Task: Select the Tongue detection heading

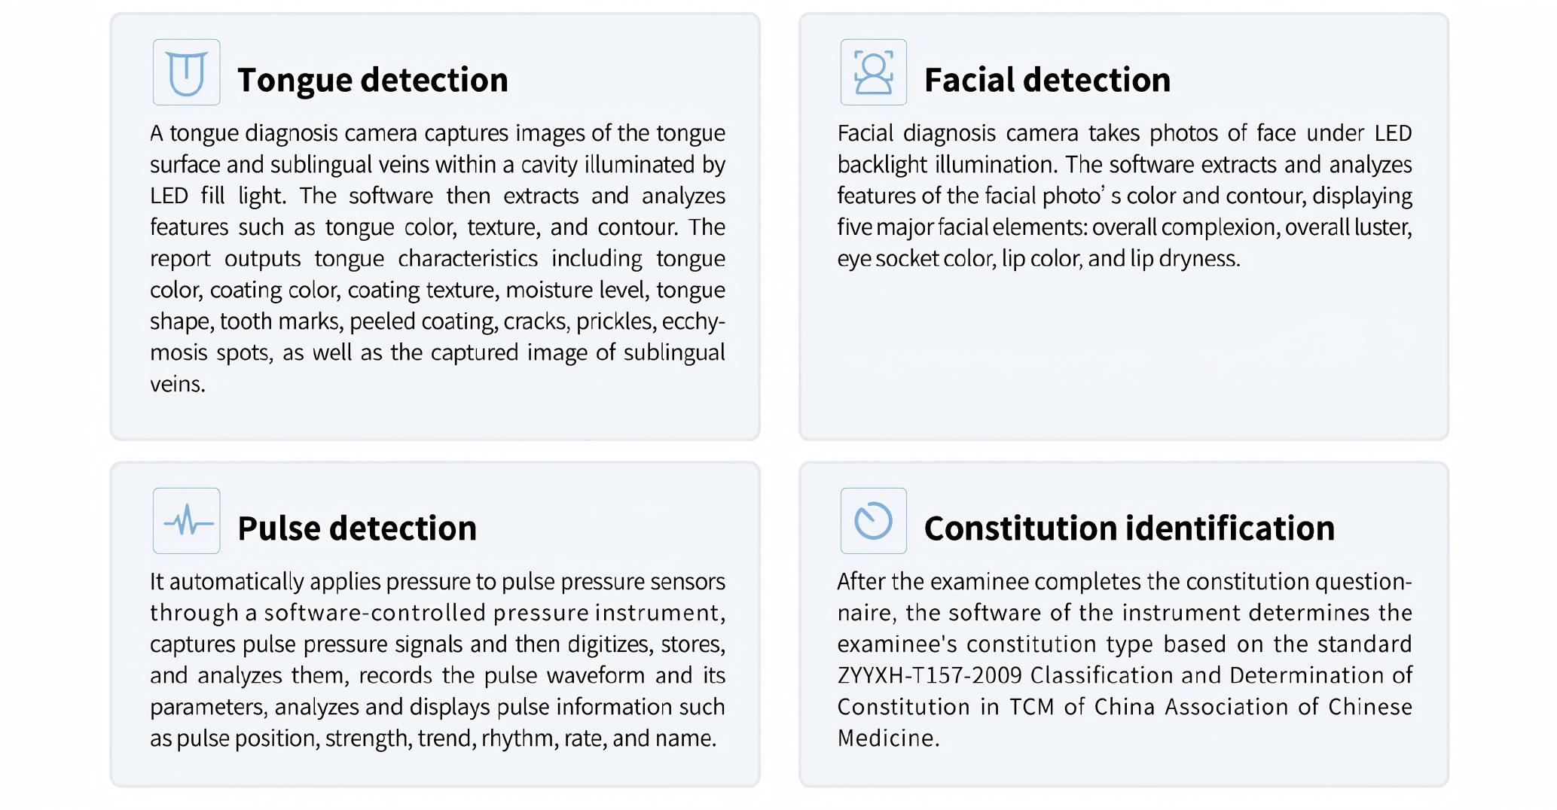Action: click(372, 80)
